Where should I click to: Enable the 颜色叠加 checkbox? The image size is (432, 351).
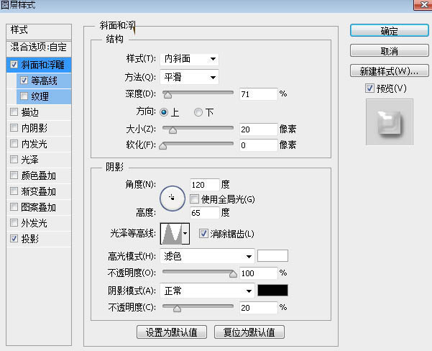(x=14, y=175)
